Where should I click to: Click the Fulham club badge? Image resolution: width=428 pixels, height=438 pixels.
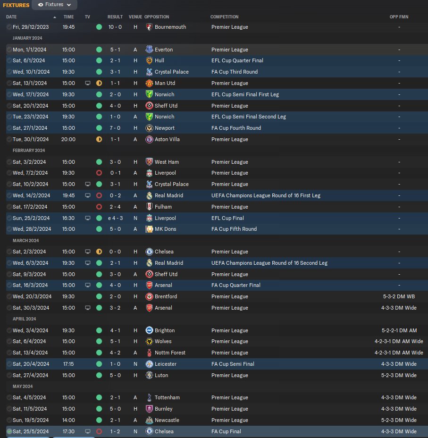coord(150,207)
